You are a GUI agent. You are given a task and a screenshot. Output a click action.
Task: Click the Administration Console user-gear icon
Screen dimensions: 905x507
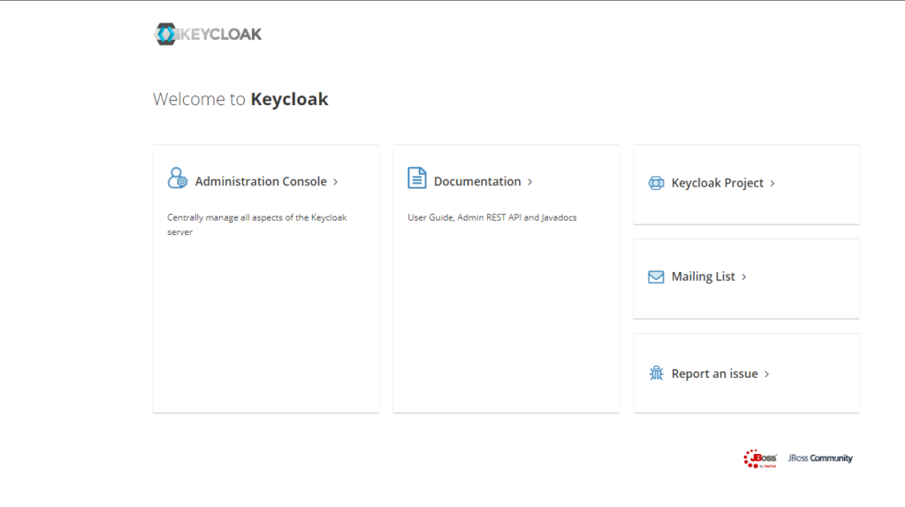click(177, 178)
